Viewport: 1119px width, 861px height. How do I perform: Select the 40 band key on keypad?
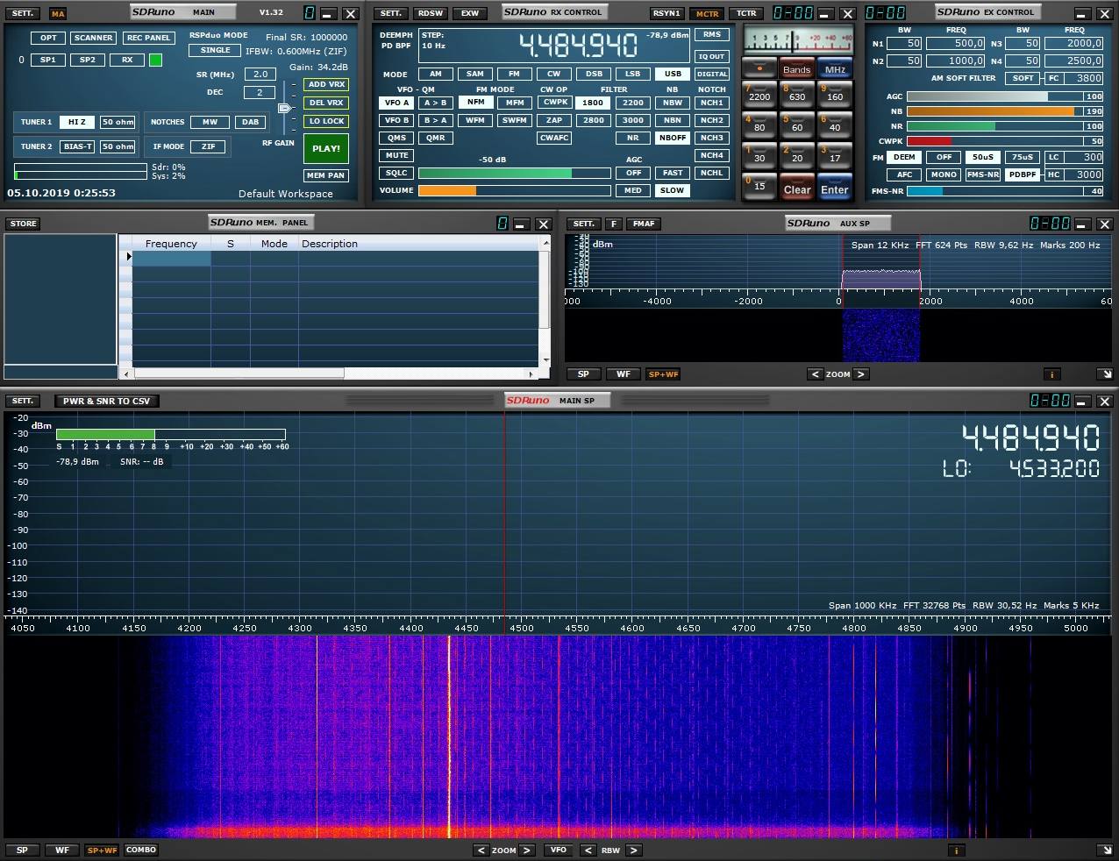pos(834,125)
